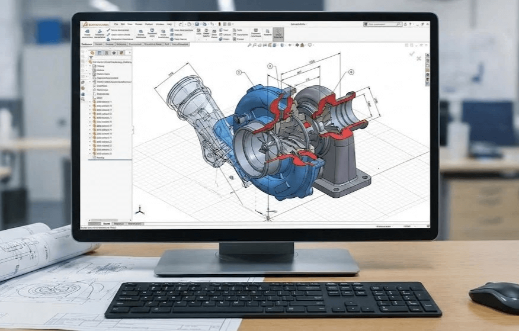Viewport: 519px width, 331px height.
Task: Open the View Settings monitor dropdown arrow
Action: (x=313, y=46)
